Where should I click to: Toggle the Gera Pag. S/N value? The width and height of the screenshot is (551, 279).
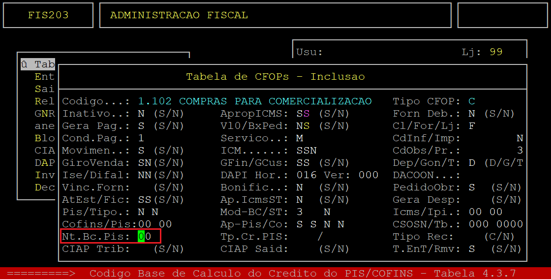(141, 126)
